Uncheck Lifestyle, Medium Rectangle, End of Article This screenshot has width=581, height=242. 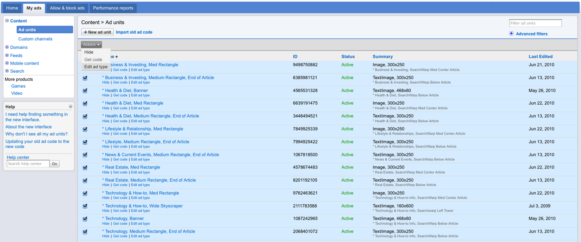pyautogui.click(x=85, y=142)
